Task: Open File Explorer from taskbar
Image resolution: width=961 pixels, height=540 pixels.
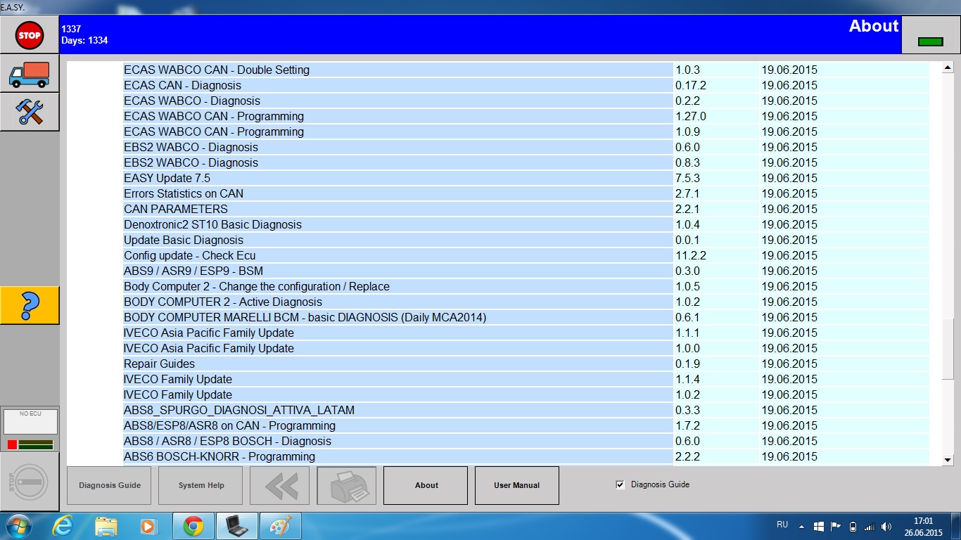Action: pyautogui.click(x=106, y=526)
